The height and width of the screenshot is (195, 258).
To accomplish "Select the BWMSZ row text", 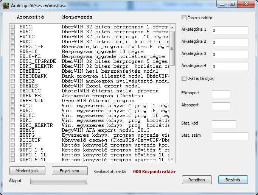I will click(x=27, y=81).
